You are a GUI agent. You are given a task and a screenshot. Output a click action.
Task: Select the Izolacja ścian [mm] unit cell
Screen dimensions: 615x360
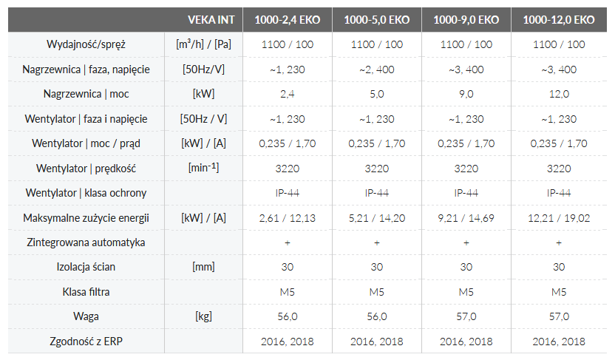point(203,267)
